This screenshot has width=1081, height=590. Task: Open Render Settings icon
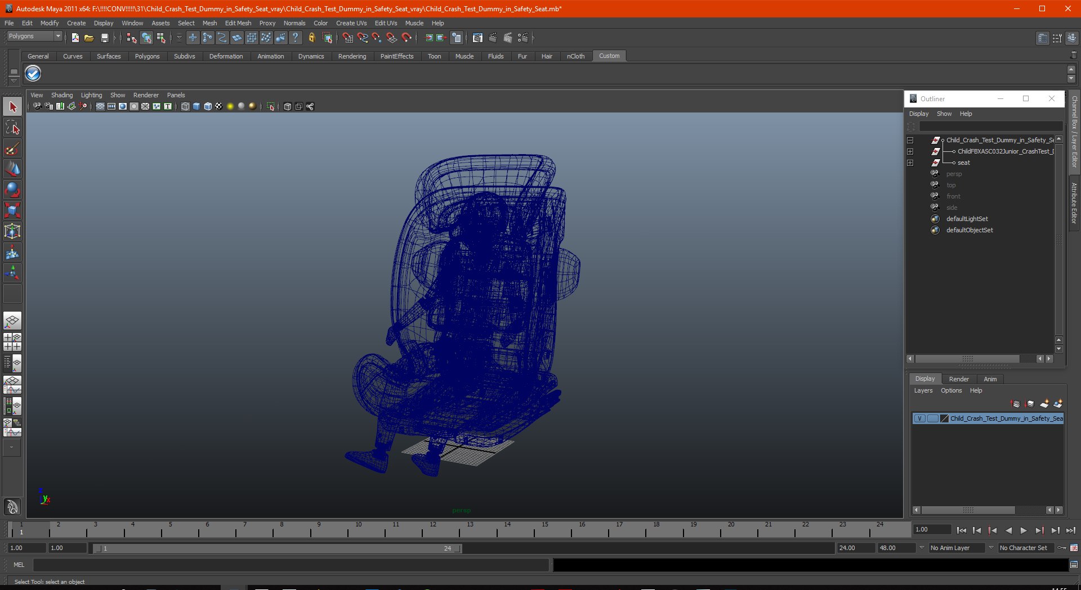523,38
